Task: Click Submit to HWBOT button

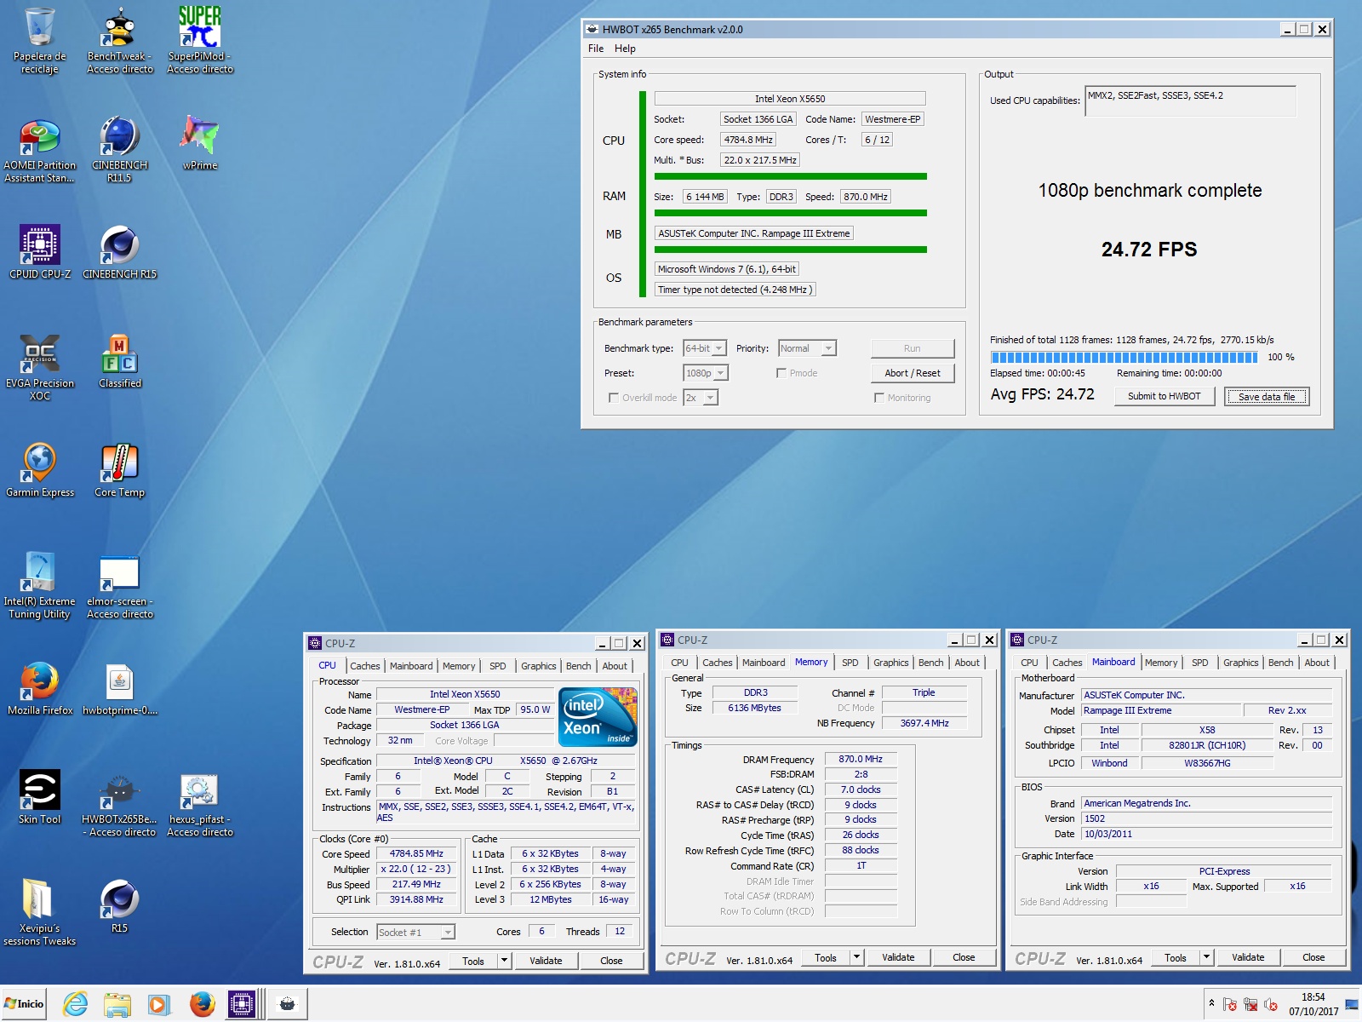Action: pos(1165,396)
